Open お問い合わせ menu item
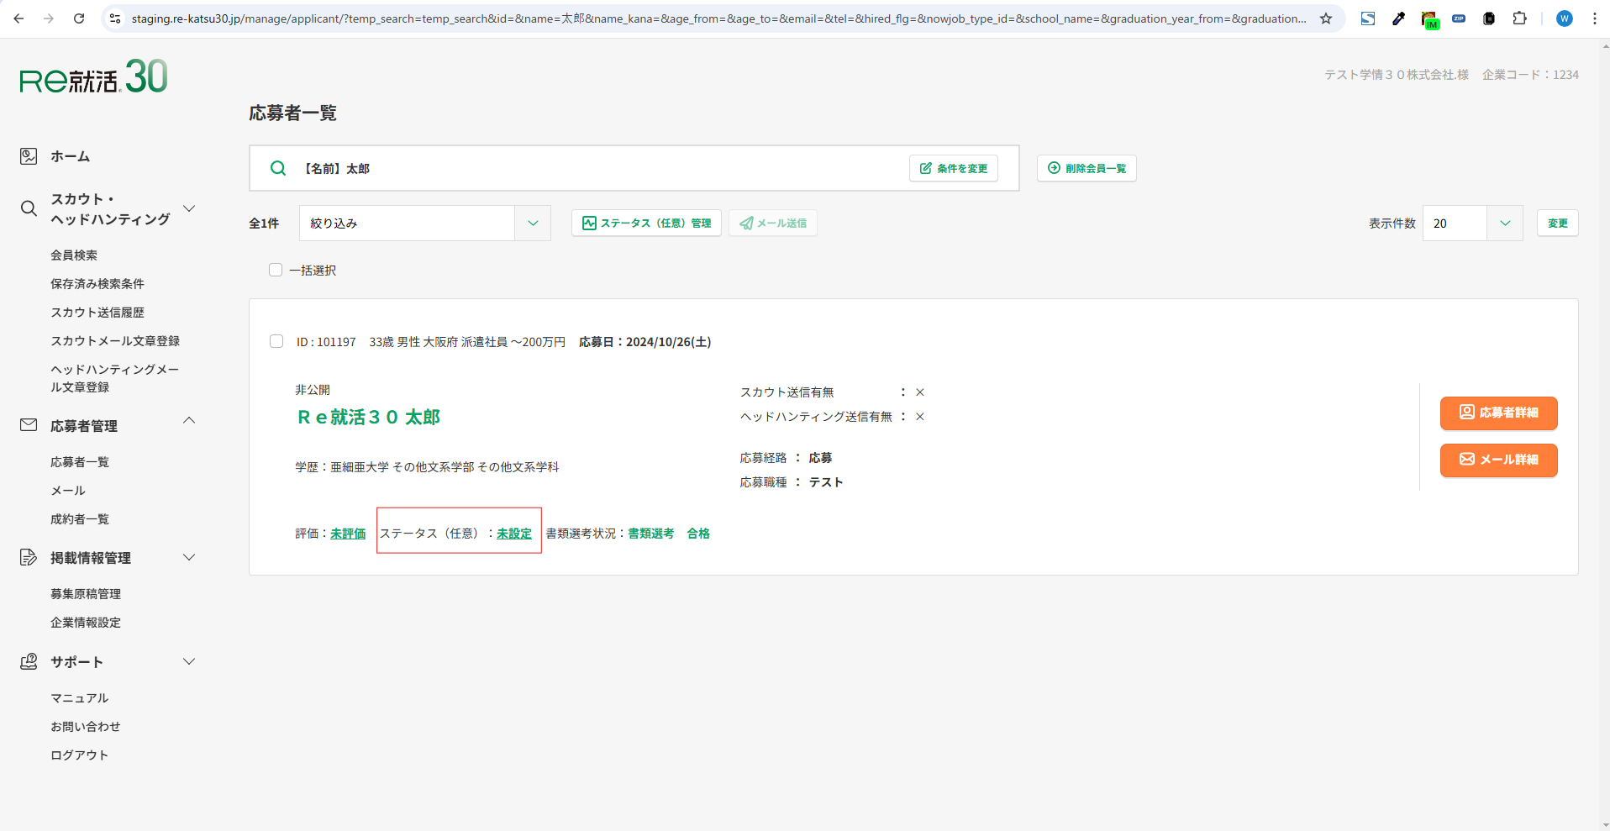The image size is (1610, 831). pos(86,726)
